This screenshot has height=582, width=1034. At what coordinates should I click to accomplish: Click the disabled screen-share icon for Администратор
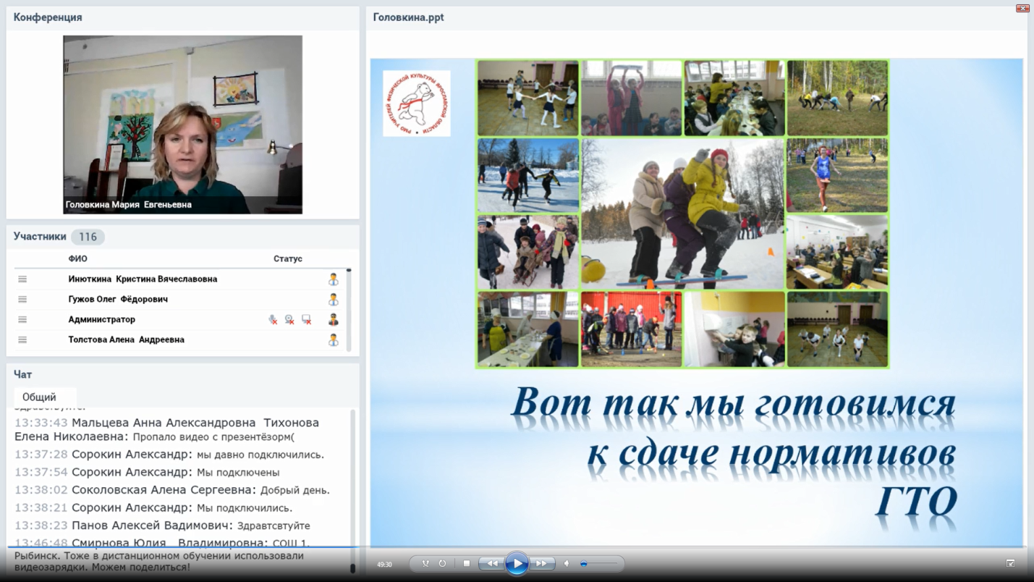click(x=307, y=319)
